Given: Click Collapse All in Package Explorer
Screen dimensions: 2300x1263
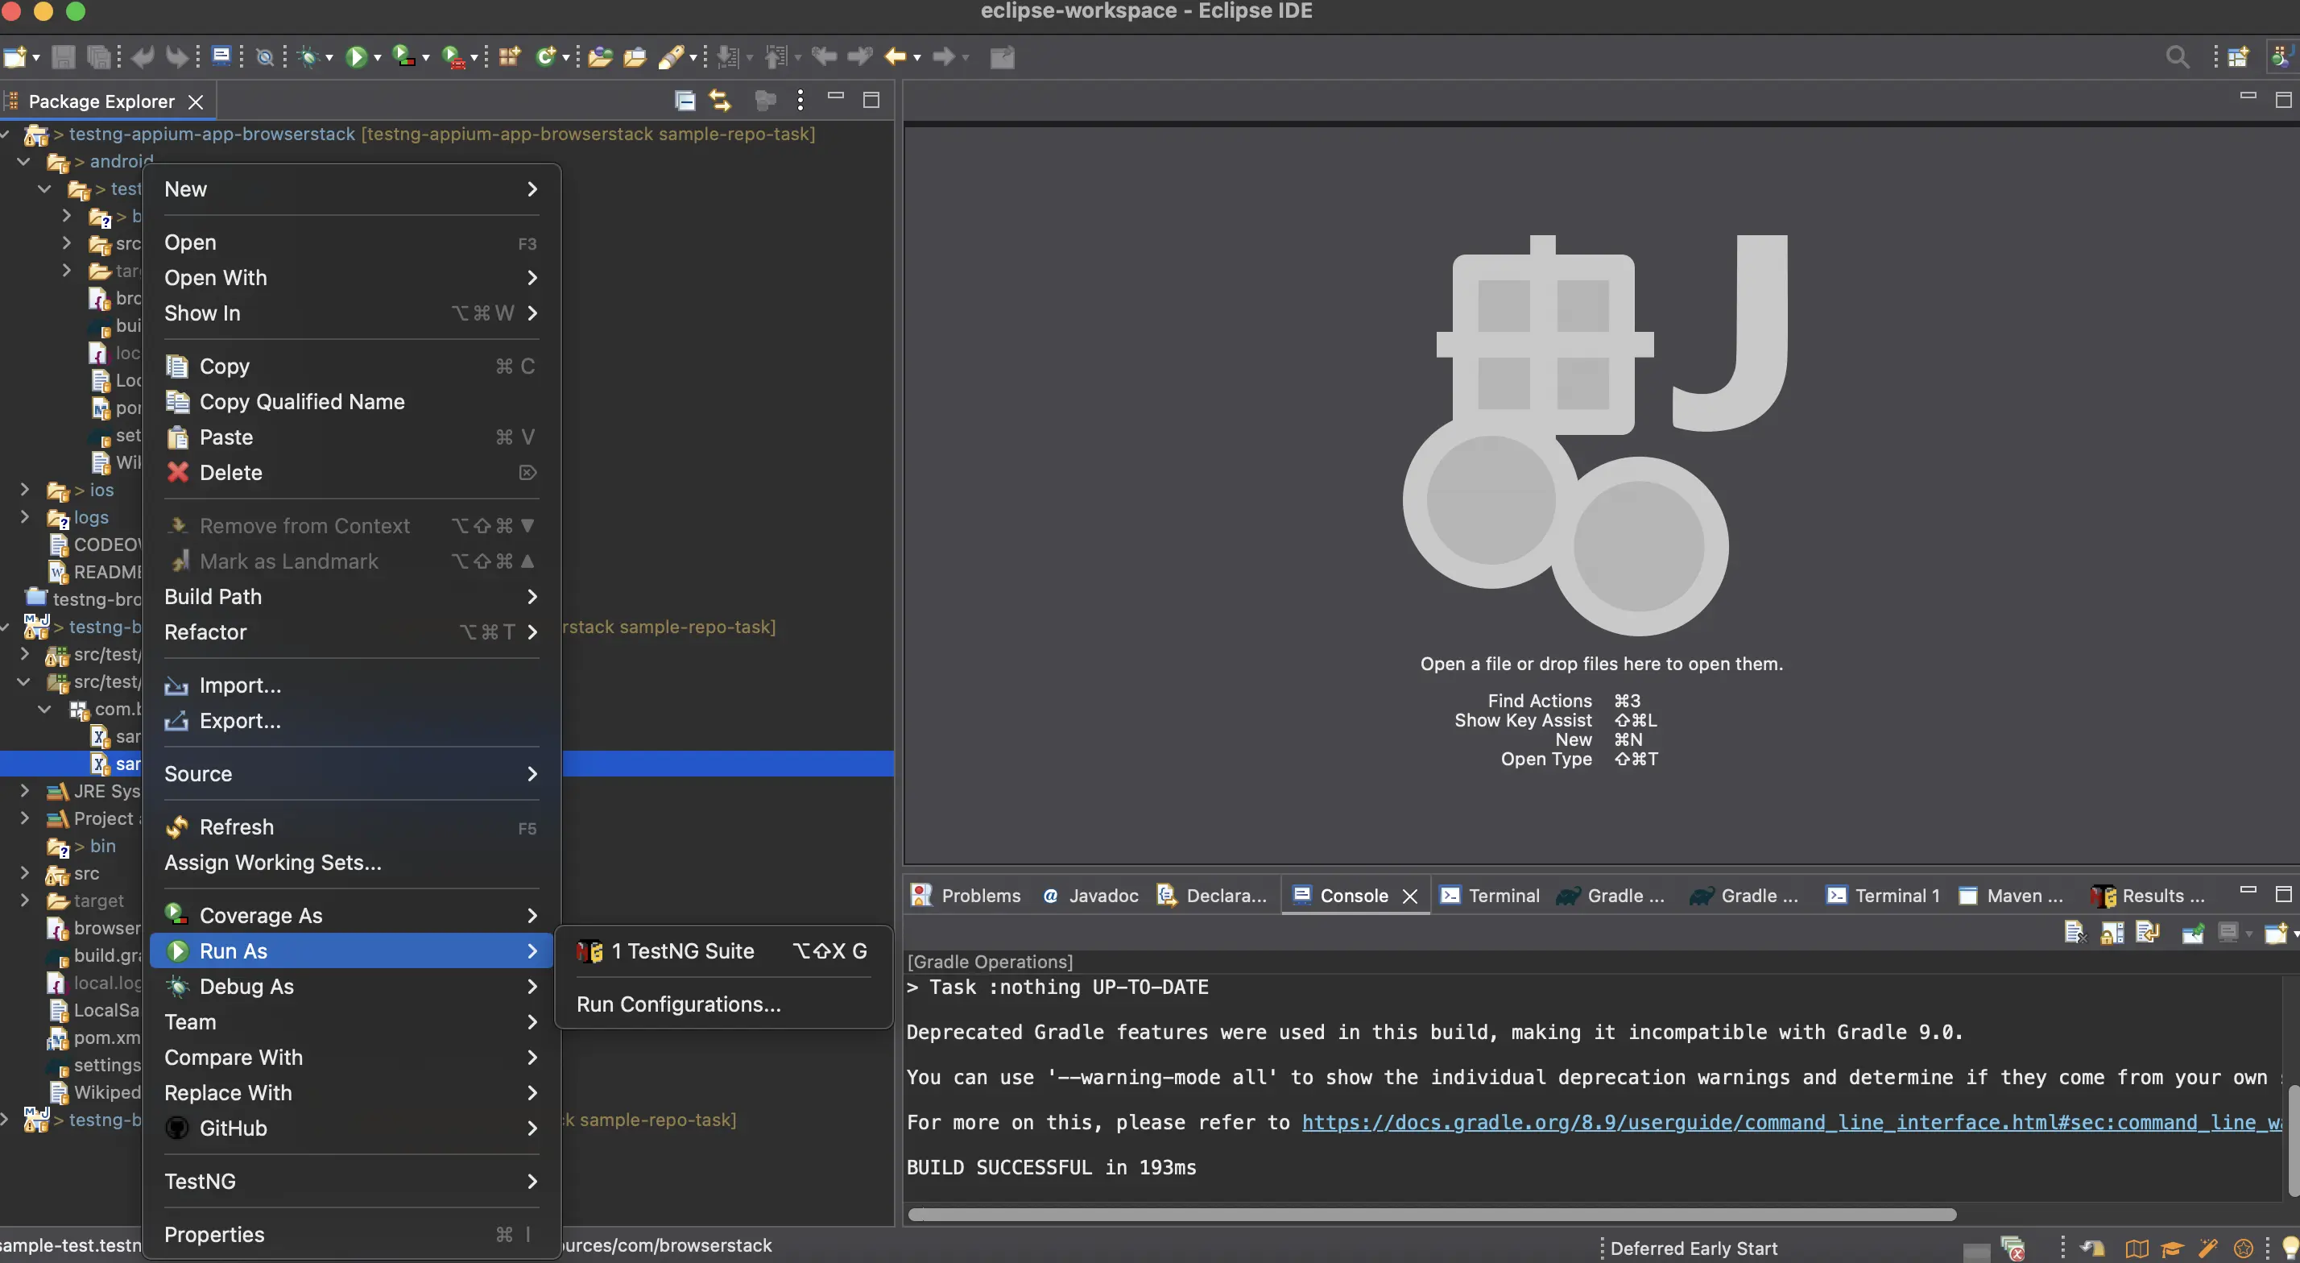Looking at the screenshot, I should pos(685,100).
